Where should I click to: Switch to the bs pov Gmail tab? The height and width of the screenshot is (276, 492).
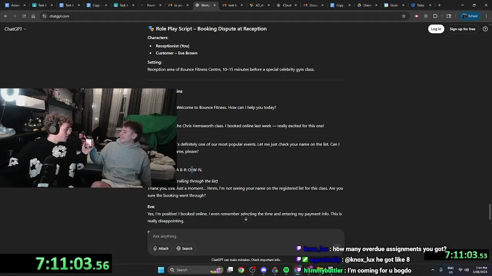(x=178, y=5)
